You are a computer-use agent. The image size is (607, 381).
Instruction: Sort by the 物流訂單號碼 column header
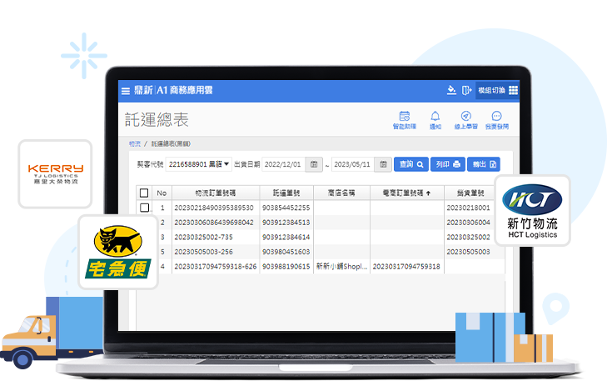click(x=216, y=193)
